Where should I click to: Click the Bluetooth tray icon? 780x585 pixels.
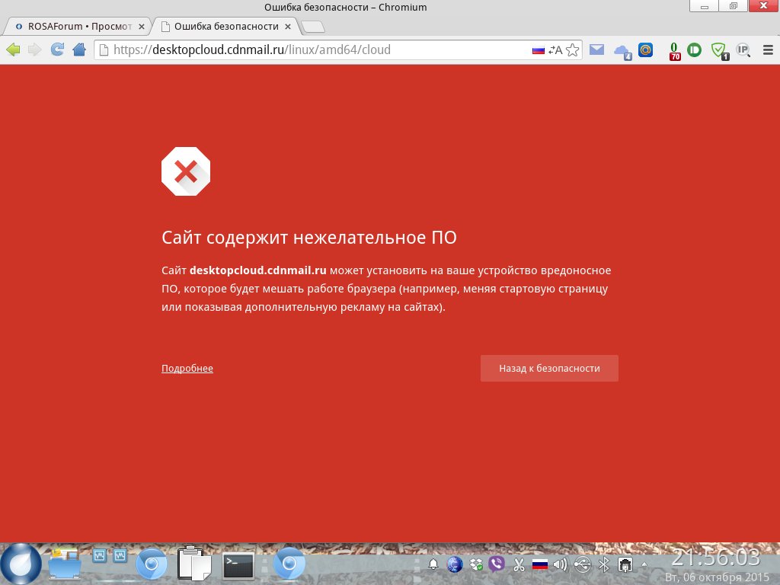pyautogui.click(x=604, y=564)
